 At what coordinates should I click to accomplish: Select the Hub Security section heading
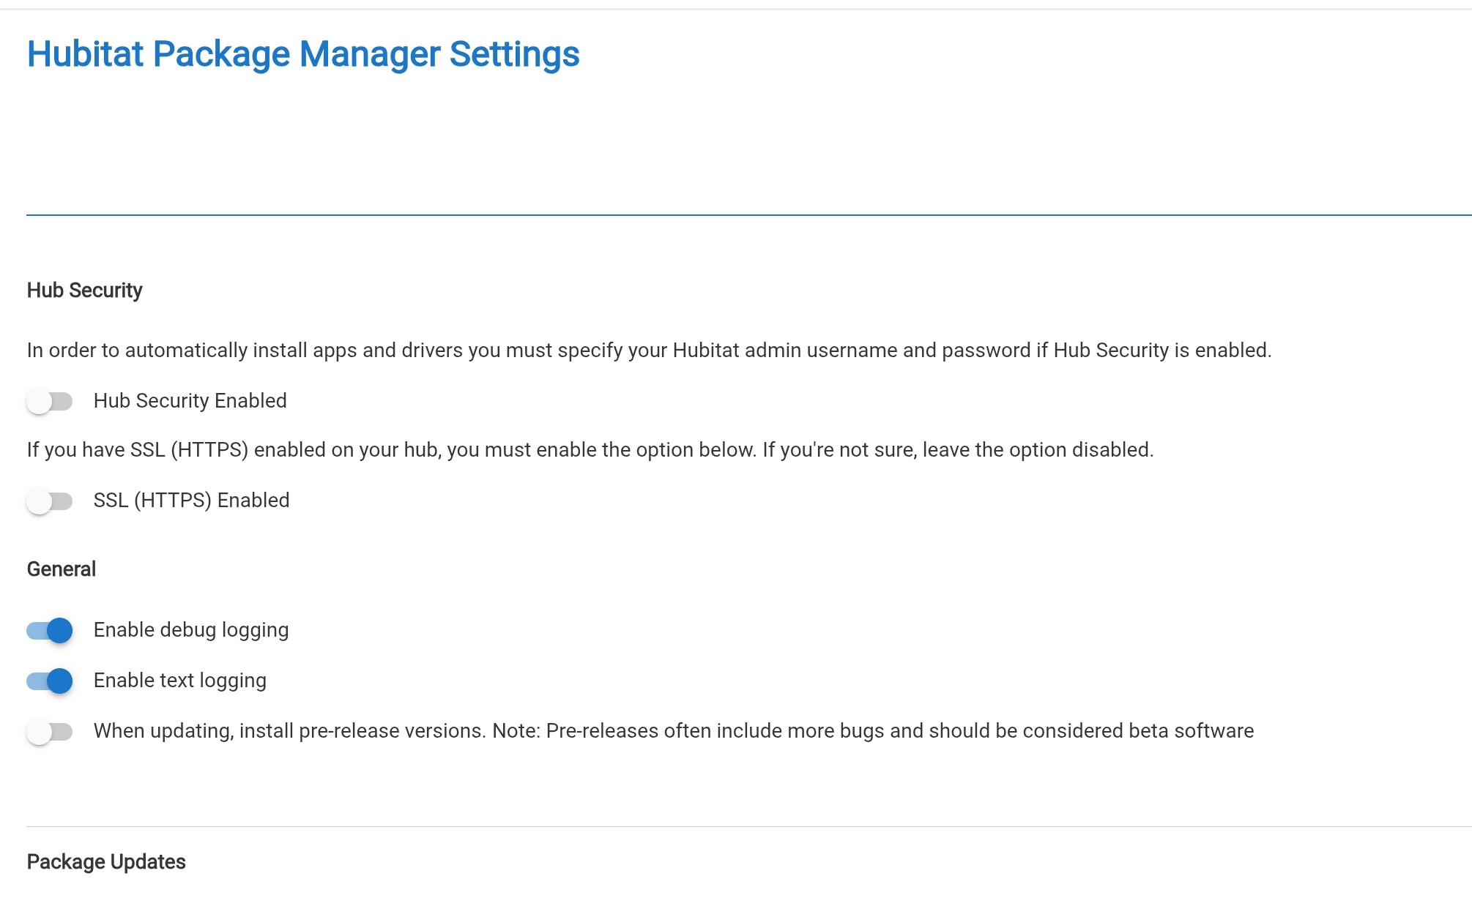coord(84,291)
